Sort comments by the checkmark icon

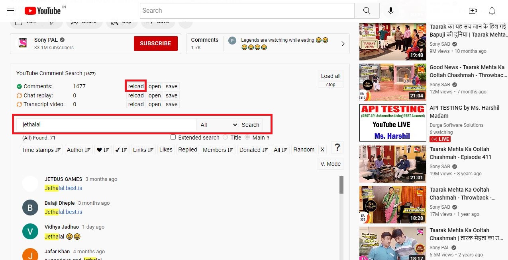(122, 149)
